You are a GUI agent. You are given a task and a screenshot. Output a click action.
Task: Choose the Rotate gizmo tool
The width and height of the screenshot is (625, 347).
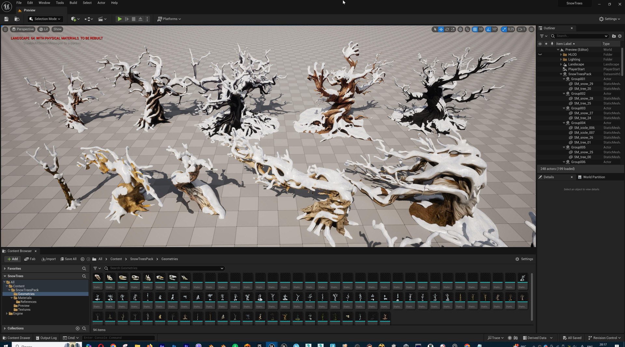(447, 29)
